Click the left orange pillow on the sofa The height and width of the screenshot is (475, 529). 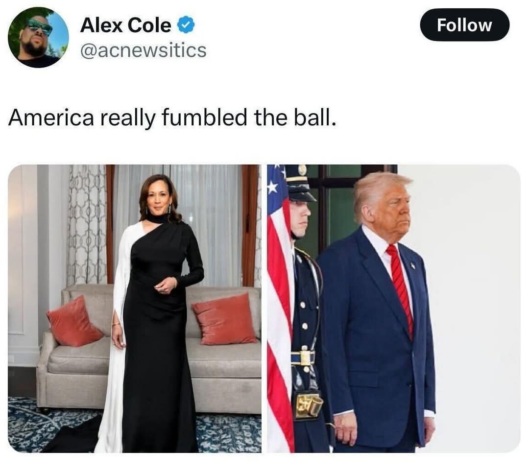pos(74,322)
